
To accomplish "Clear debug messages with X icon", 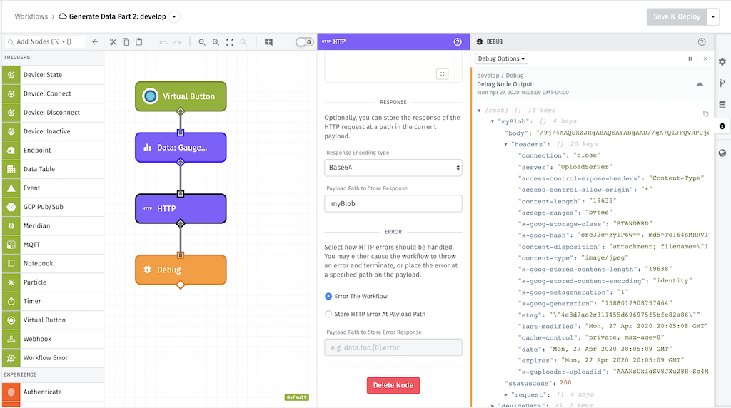I will [x=705, y=58].
